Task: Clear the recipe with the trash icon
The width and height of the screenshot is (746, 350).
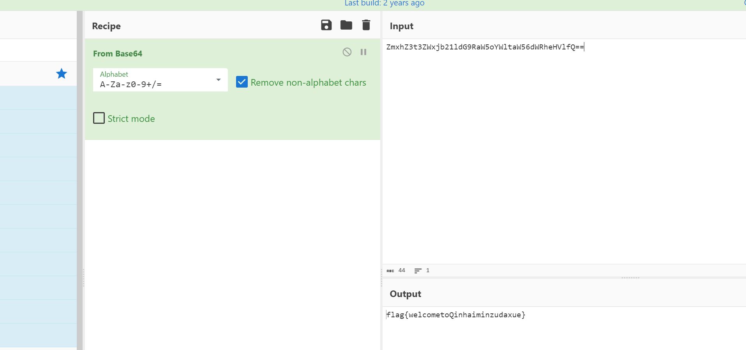Action: click(366, 25)
